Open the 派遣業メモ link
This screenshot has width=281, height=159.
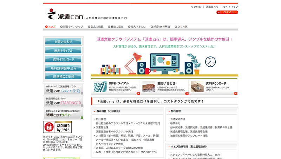pyautogui.click(x=212, y=7)
